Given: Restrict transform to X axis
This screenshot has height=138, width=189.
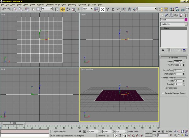Looking at the screenshot, I should [102, 9].
